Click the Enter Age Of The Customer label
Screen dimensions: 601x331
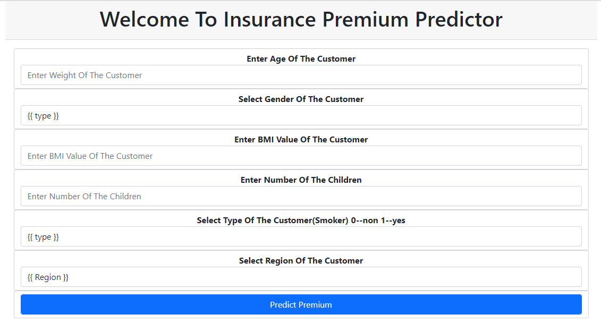[x=301, y=58]
